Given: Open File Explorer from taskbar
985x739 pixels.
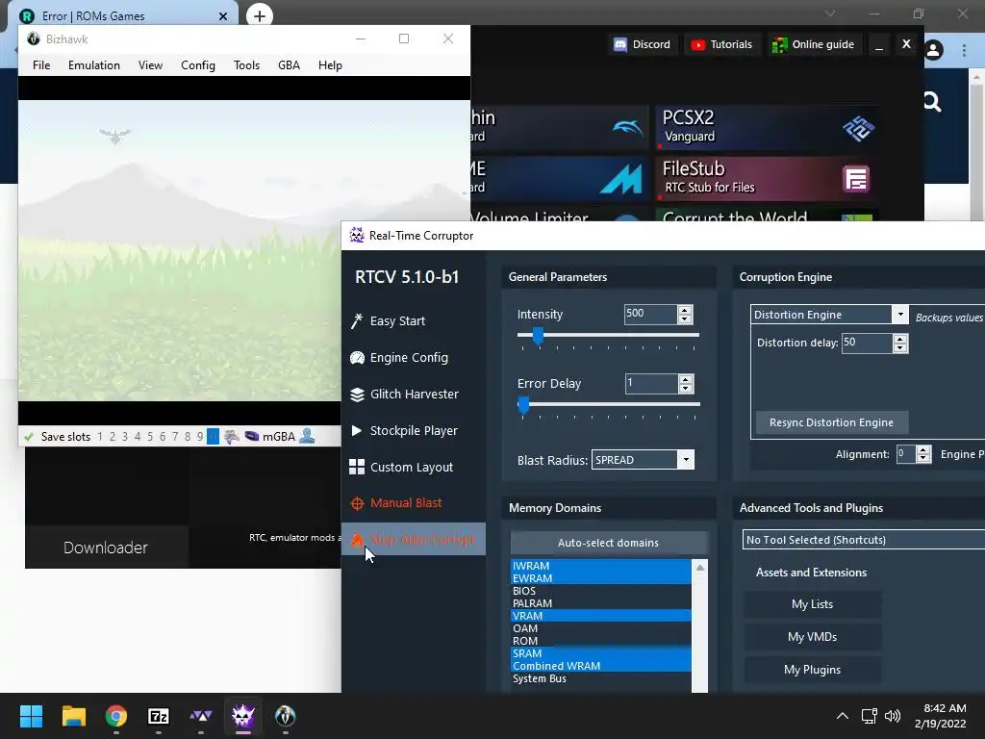Looking at the screenshot, I should pyautogui.click(x=73, y=716).
